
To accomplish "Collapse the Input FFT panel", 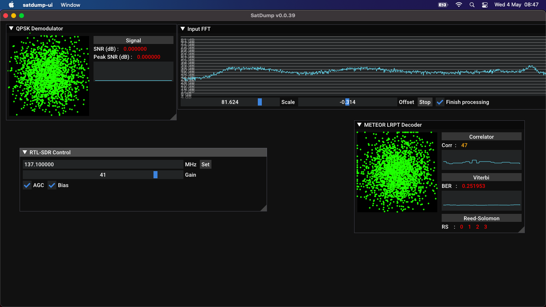I will pos(183,29).
